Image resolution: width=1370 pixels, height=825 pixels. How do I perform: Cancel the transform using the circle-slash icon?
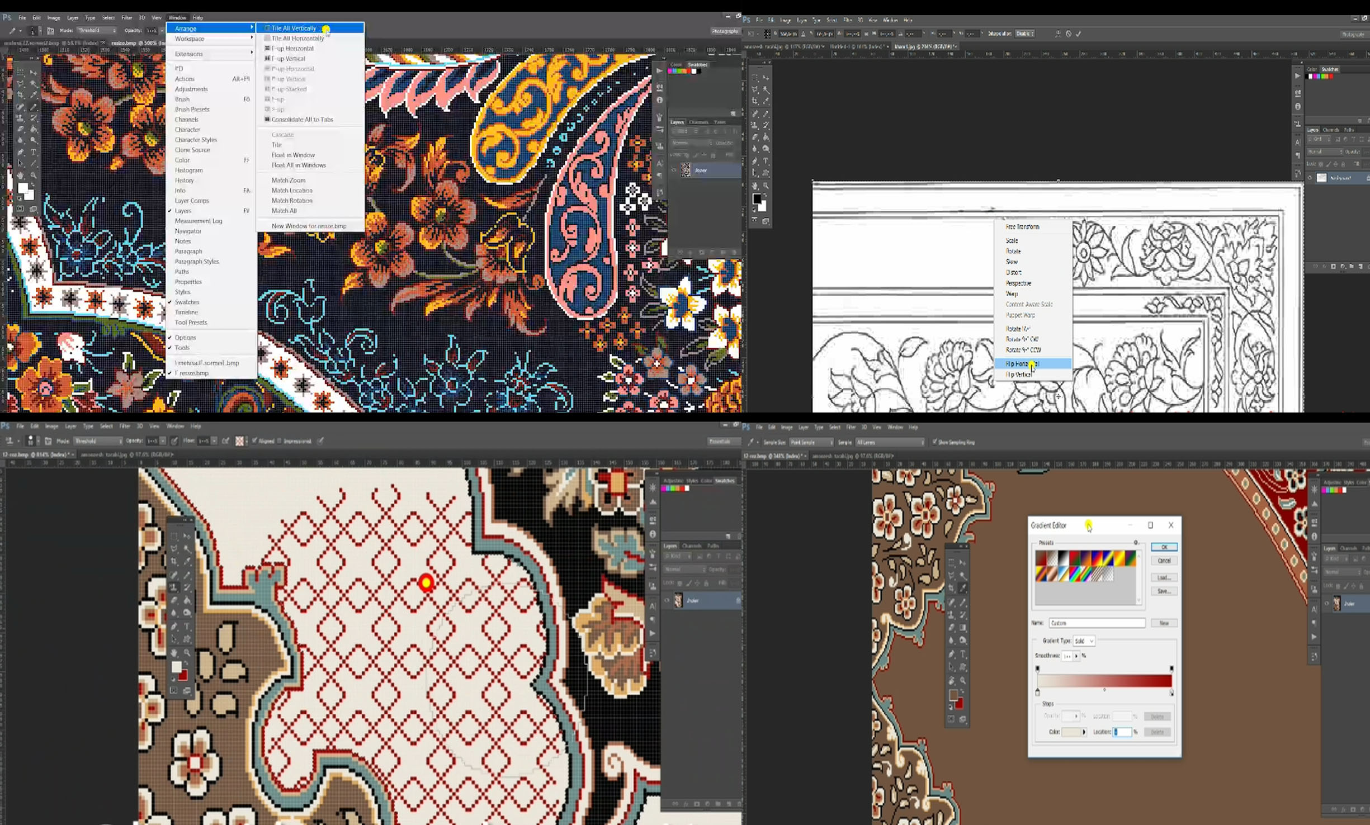tap(1069, 34)
